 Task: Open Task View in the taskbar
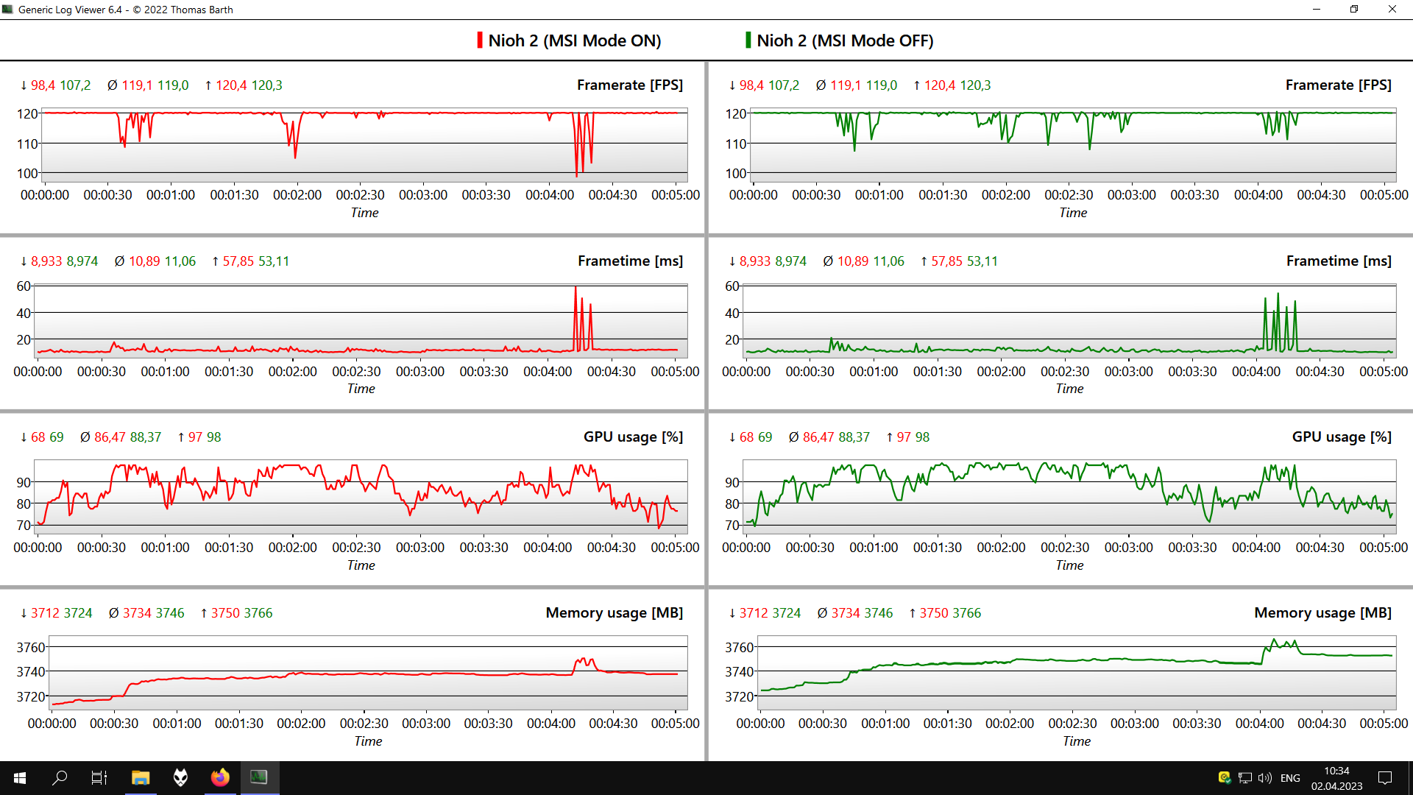coord(99,777)
